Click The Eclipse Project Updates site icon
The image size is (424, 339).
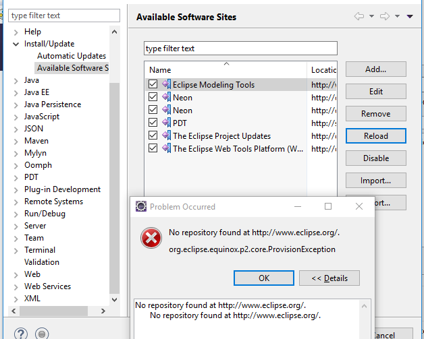coord(166,135)
